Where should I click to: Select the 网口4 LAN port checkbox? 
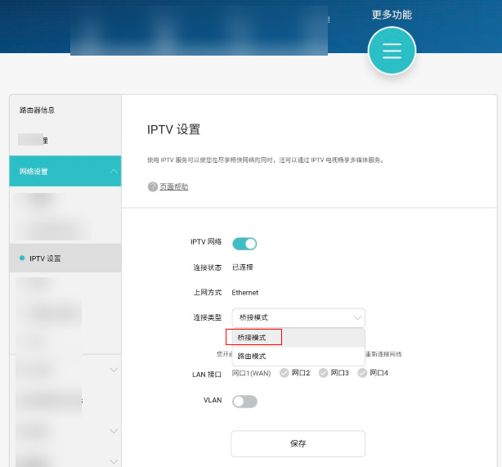[x=362, y=373]
